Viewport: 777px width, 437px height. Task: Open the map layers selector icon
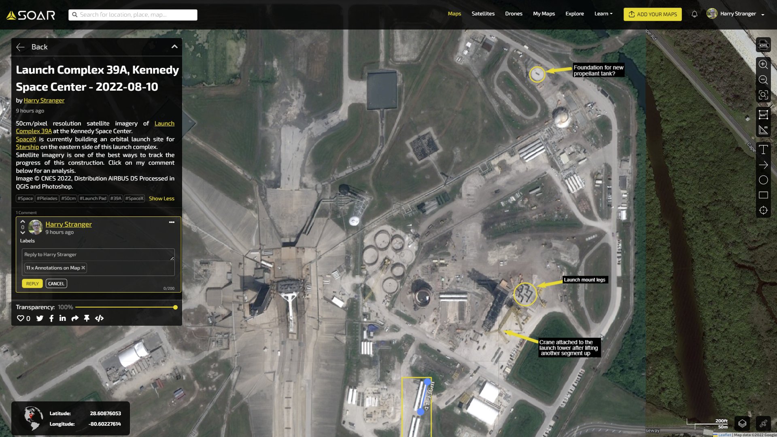[742, 424]
